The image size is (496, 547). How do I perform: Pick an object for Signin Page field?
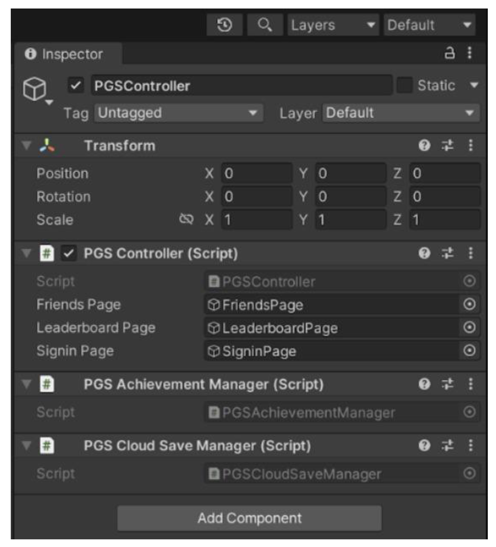point(469,351)
